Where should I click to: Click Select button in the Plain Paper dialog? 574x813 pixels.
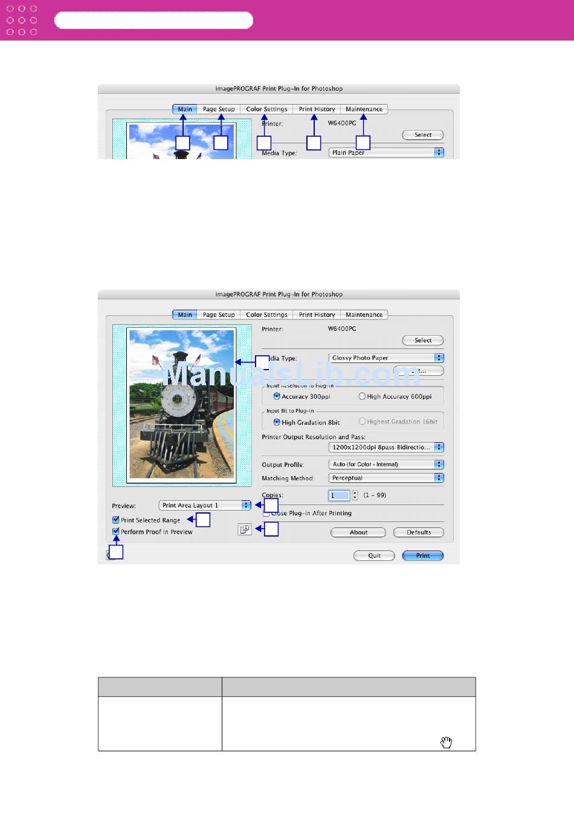423,135
